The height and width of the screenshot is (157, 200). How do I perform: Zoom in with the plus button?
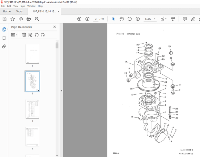coord(138,19)
